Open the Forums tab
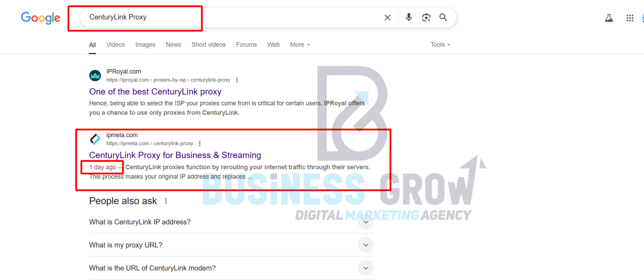The image size is (644, 280). click(x=246, y=45)
